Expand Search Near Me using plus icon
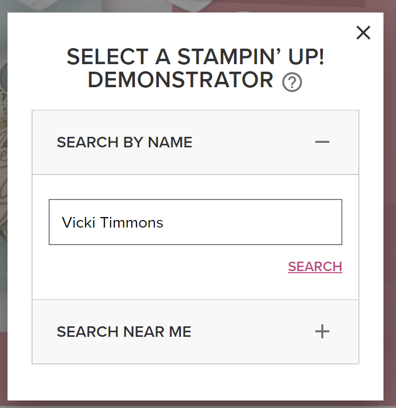 (322, 331)
